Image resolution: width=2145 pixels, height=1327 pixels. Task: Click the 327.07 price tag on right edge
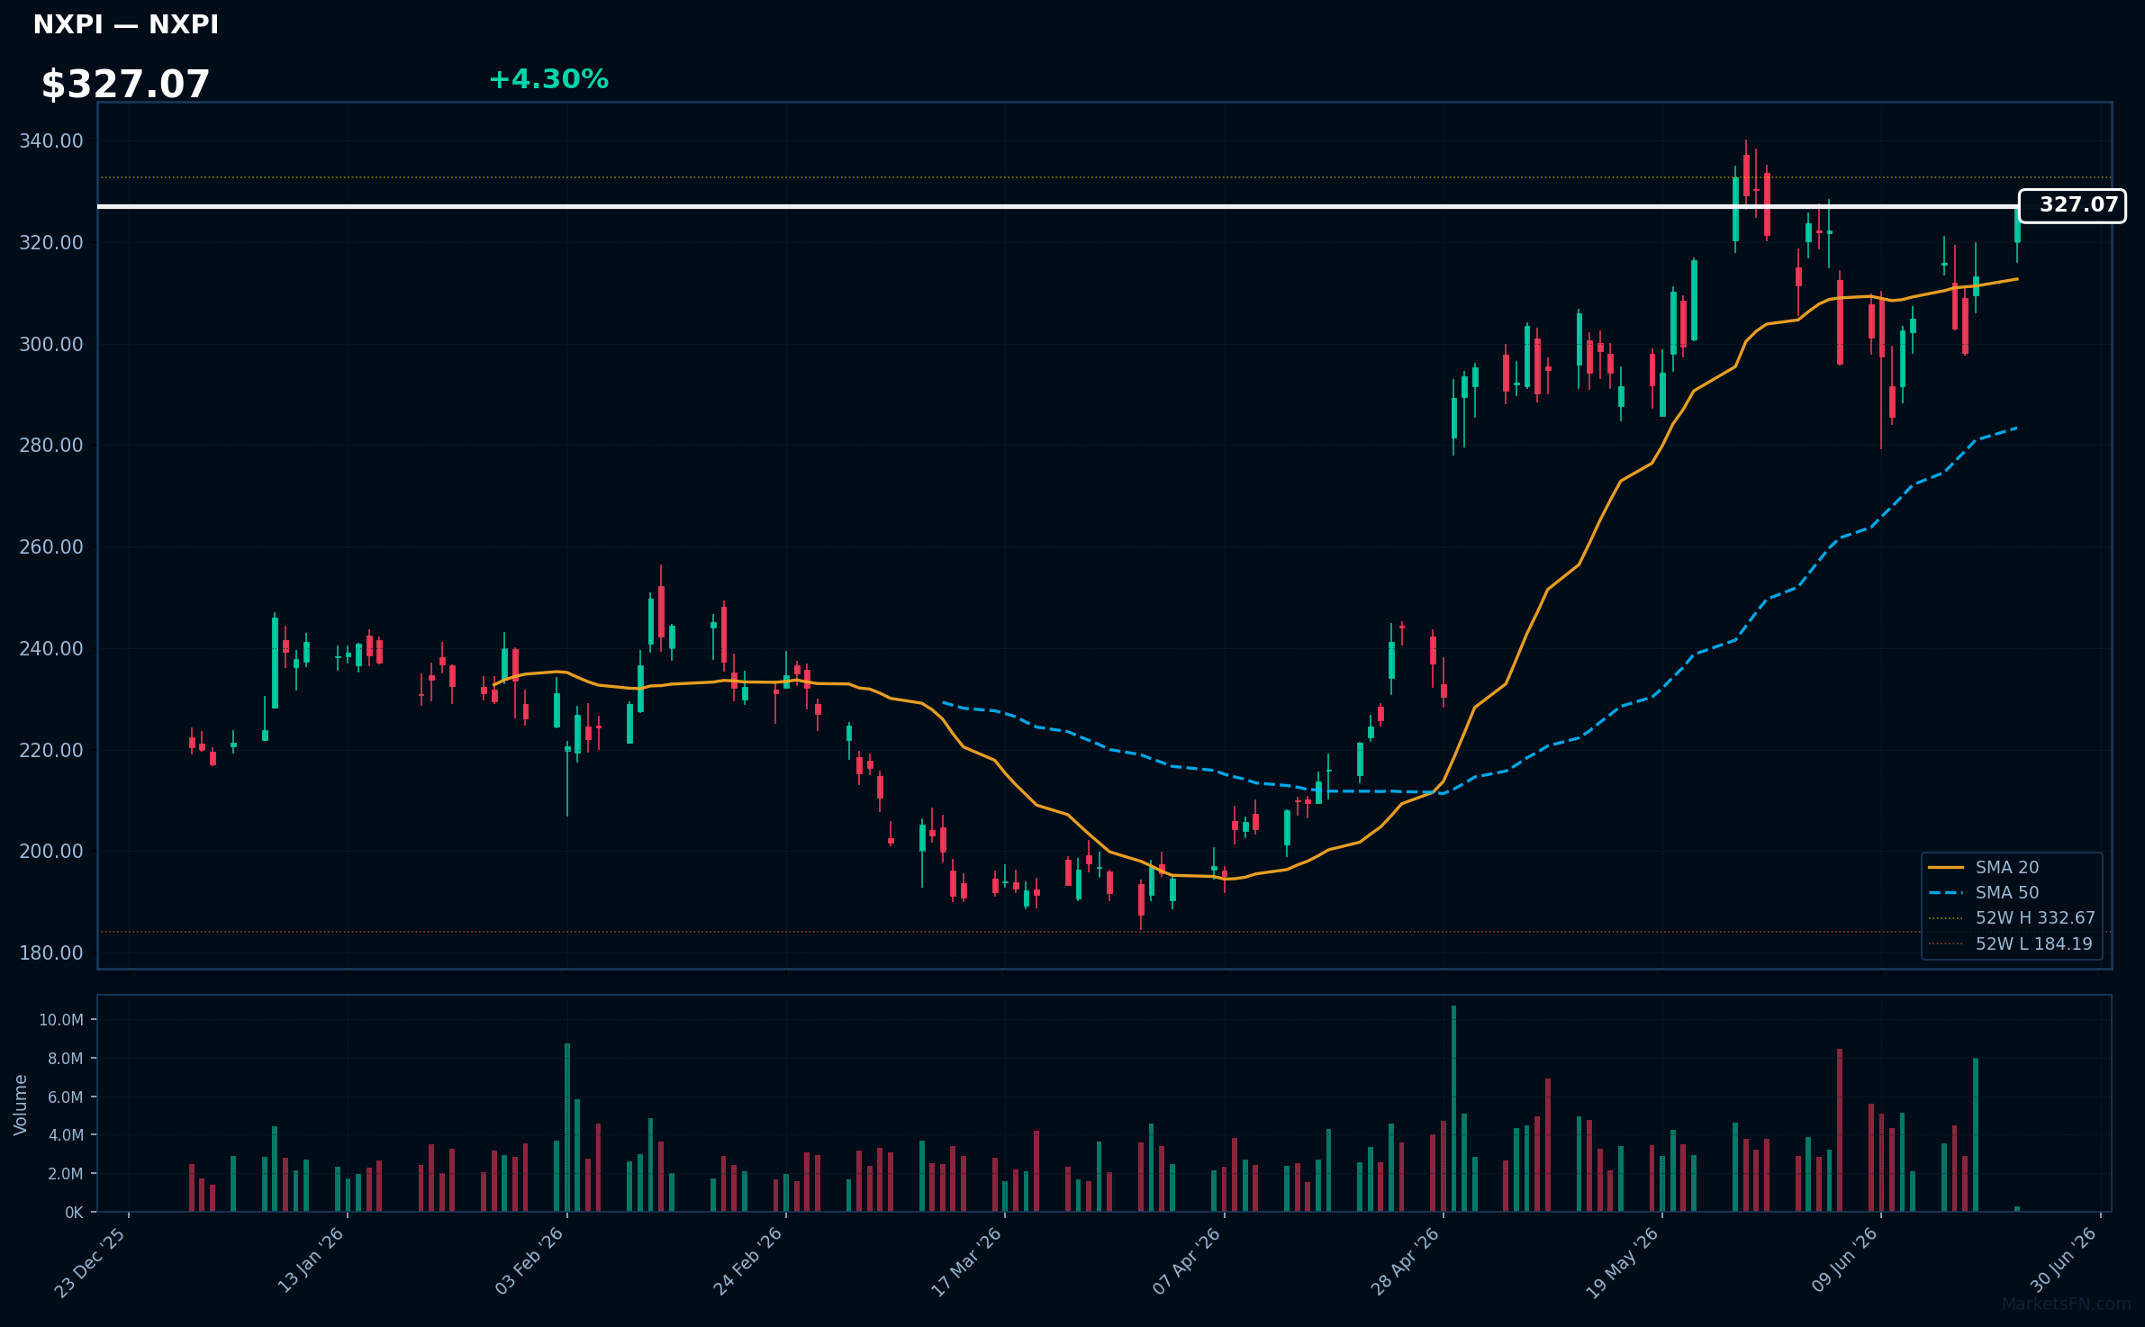(2072, 205)
